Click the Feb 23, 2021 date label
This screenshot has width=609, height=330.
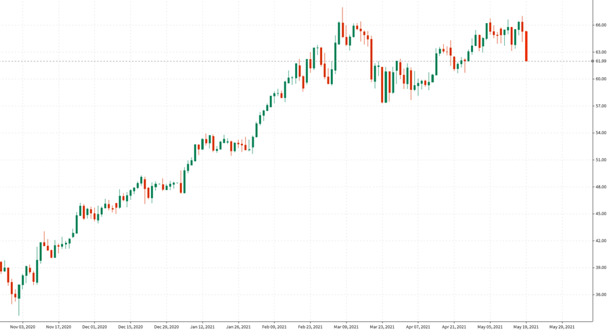[310, 327]
